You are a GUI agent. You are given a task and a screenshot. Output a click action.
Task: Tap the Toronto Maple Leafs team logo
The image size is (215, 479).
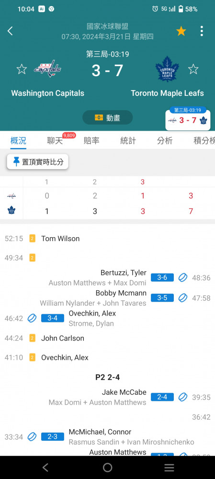click(167, 68)
